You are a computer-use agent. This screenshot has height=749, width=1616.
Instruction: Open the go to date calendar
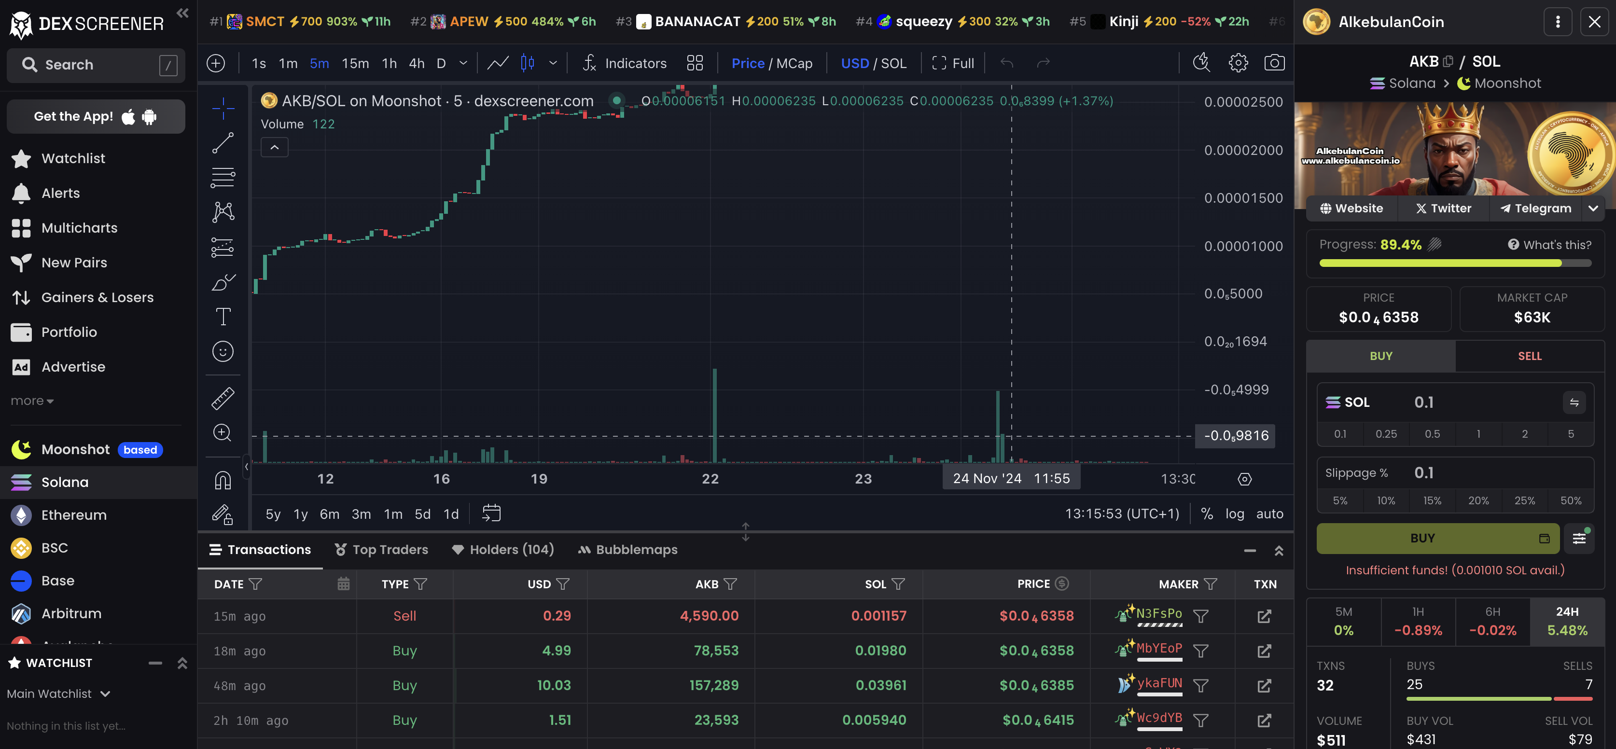click(x=491, y=513)
